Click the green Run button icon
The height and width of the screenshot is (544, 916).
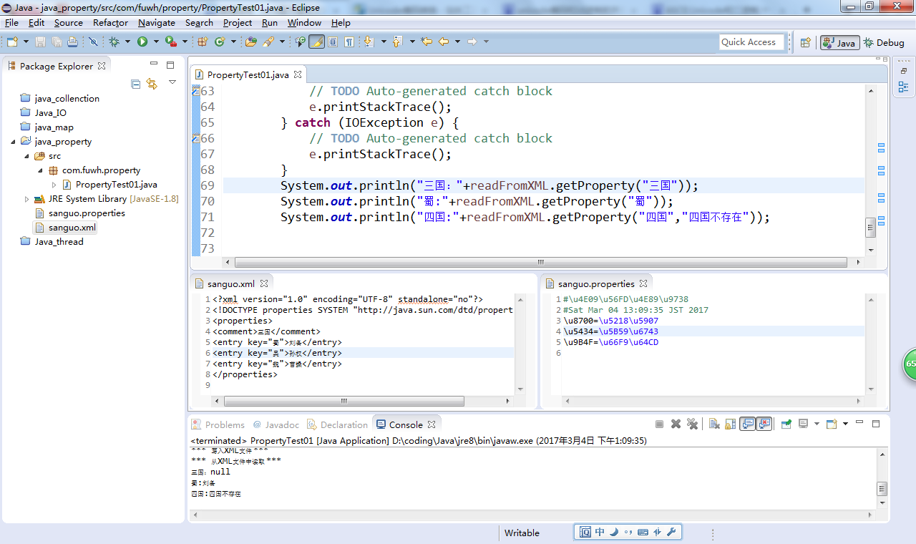click(x=142, y=42)
